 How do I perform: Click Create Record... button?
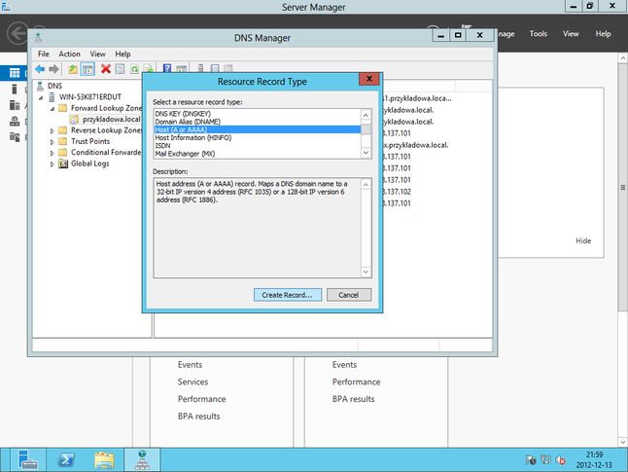(287, 295)
